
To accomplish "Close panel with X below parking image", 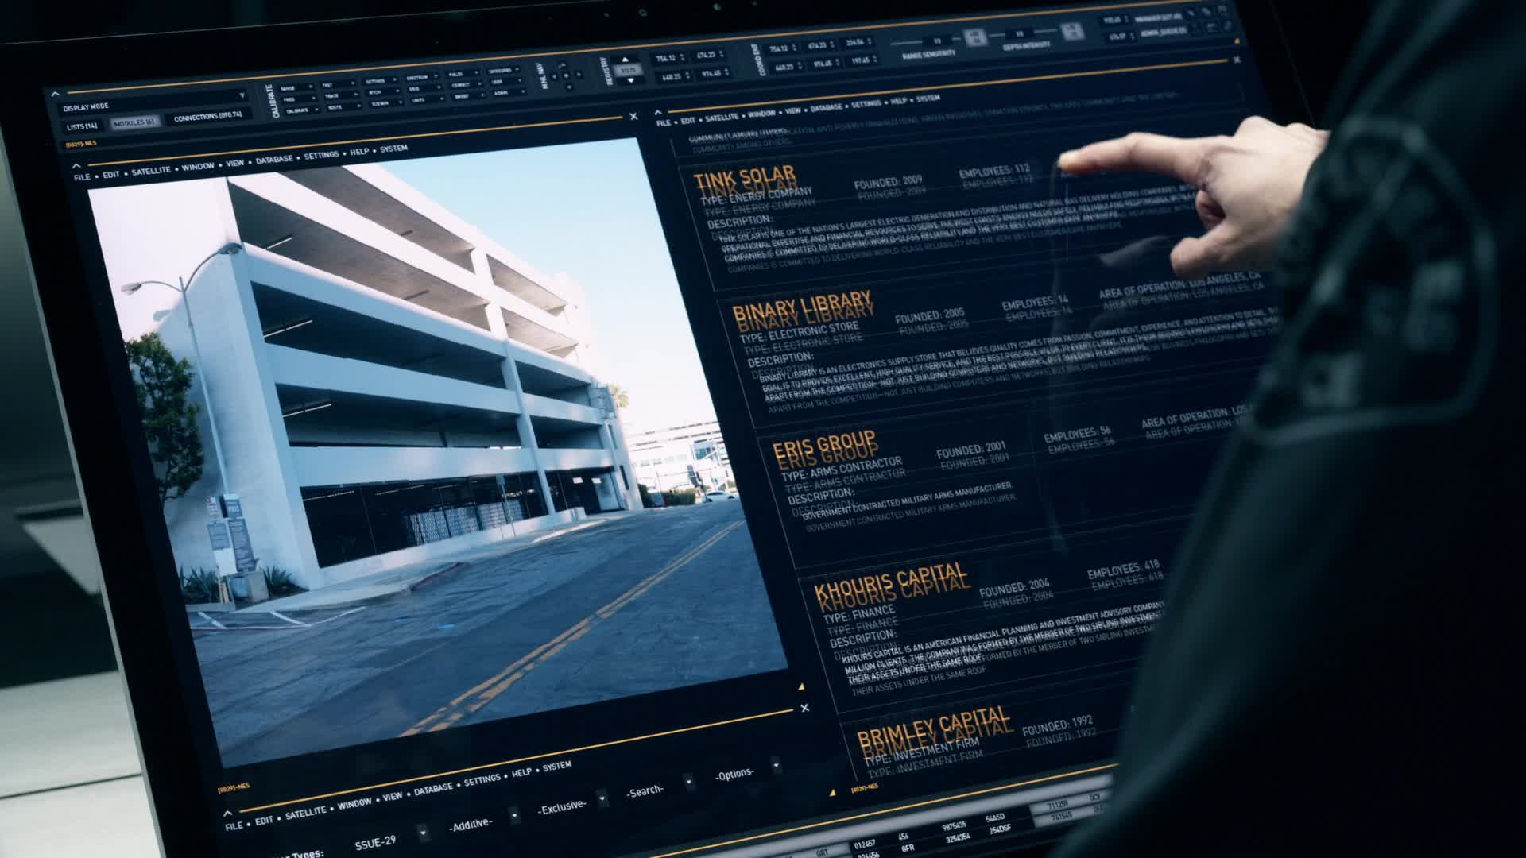I will [x=804, y=708].
